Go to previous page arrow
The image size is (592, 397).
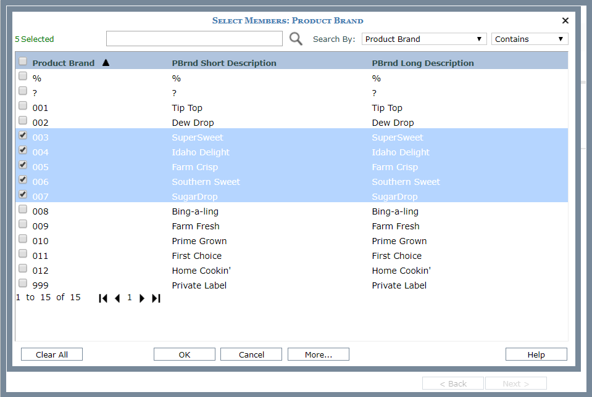(117, 298)
